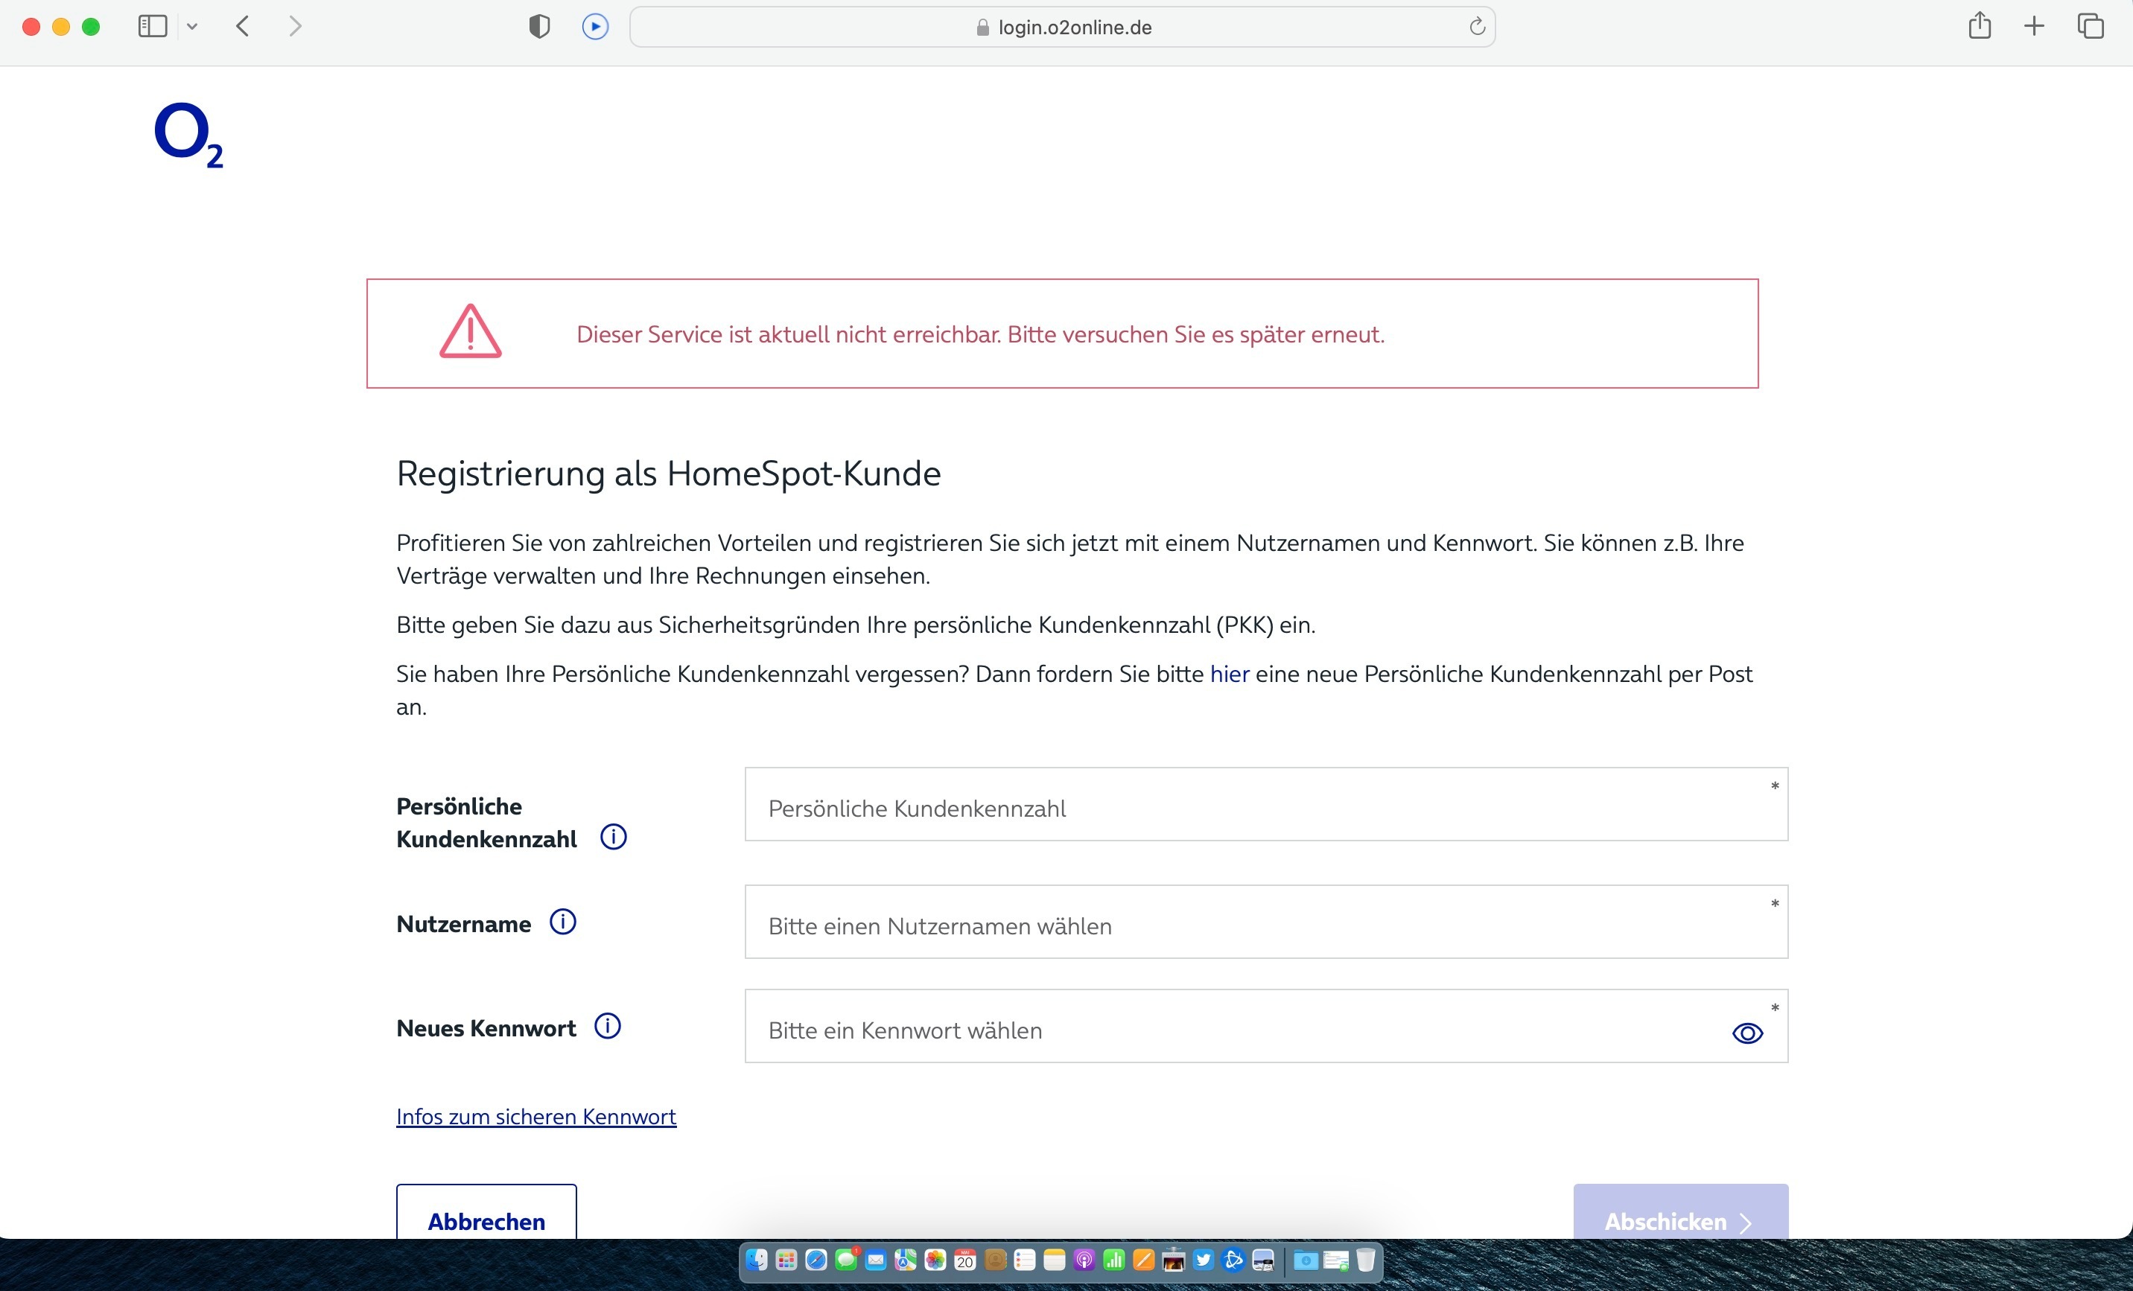Open Mail from the Dock
2133x1291 pixels.
click(x=876, y=1260)
